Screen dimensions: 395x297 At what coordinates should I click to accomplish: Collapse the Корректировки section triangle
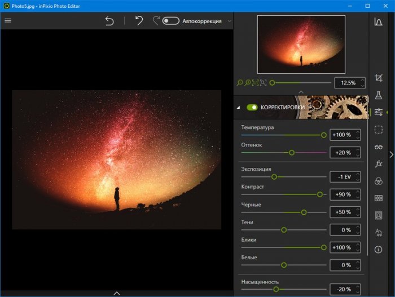tap(238, 107)
